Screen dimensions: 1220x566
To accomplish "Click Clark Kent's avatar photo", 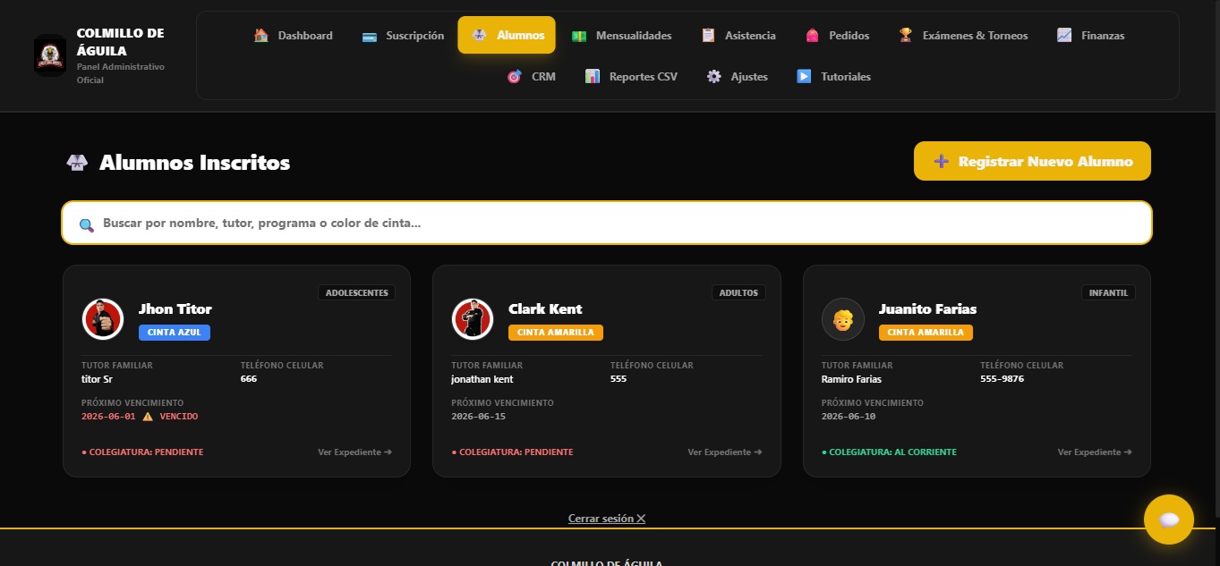I will tap(473, 319).
